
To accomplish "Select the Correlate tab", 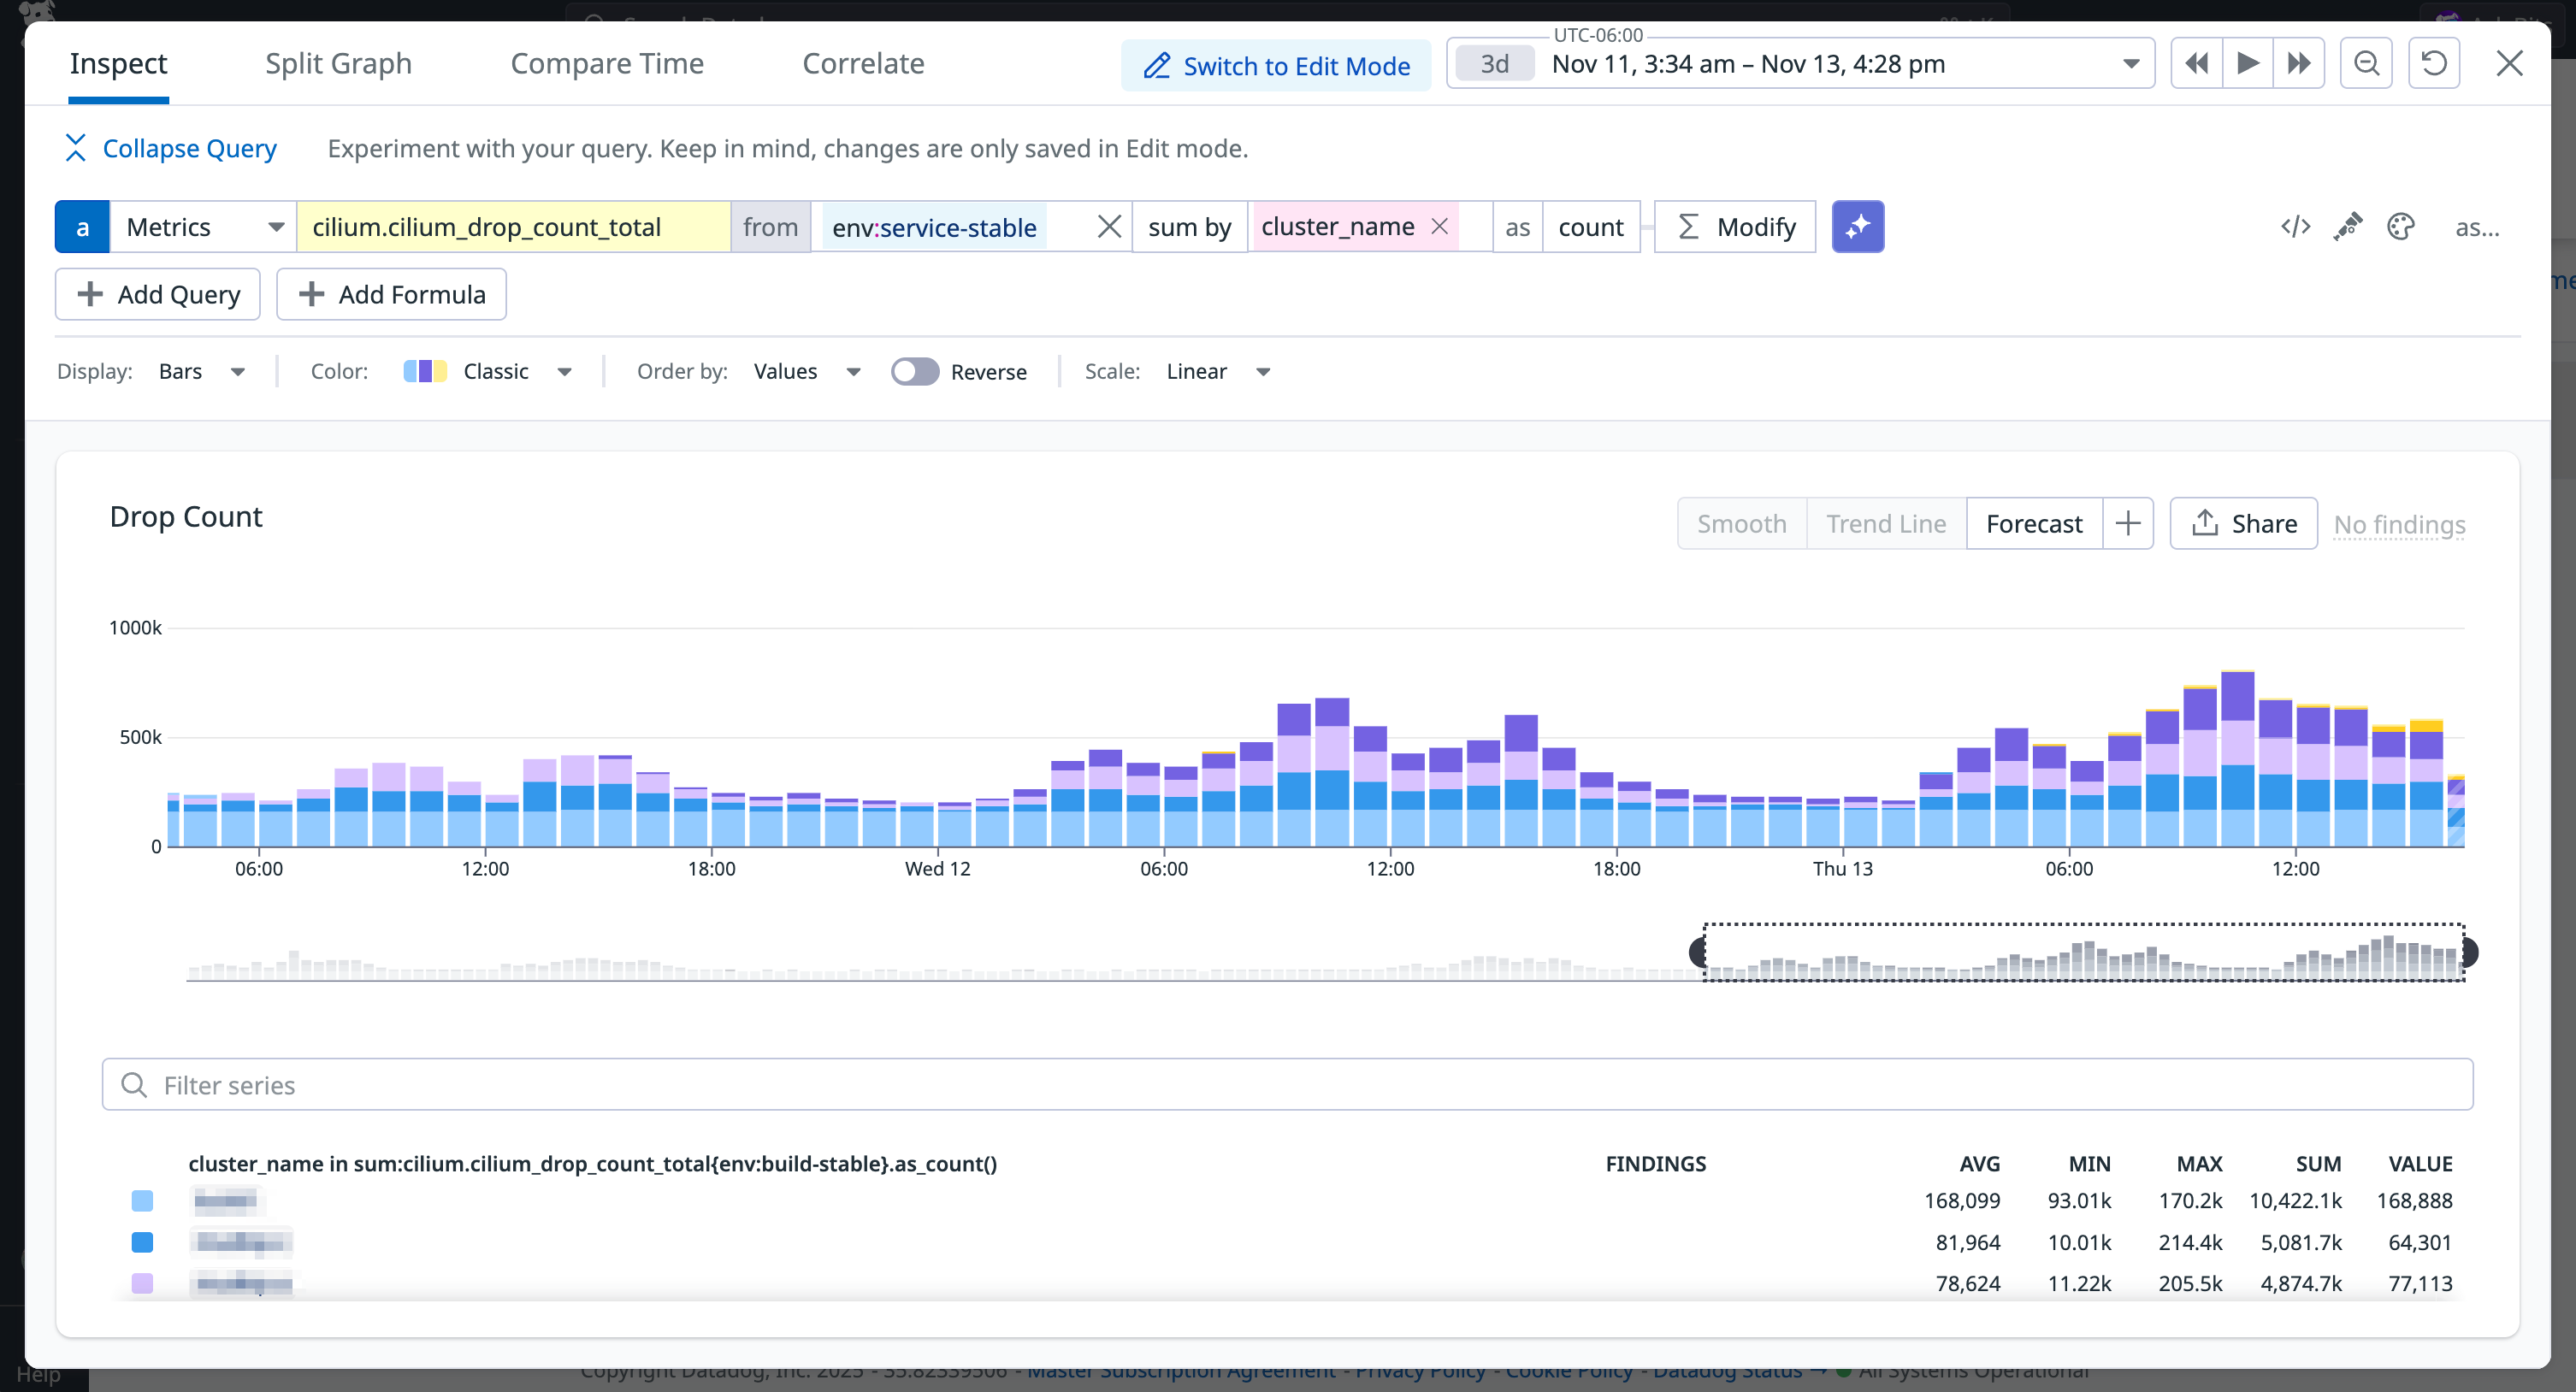I will point(863,63).
